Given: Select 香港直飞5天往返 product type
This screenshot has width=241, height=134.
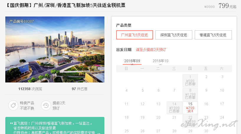Looking at the screenshot, I should 213,35.
